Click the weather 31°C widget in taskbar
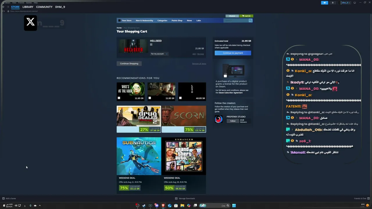 (365, 205)
